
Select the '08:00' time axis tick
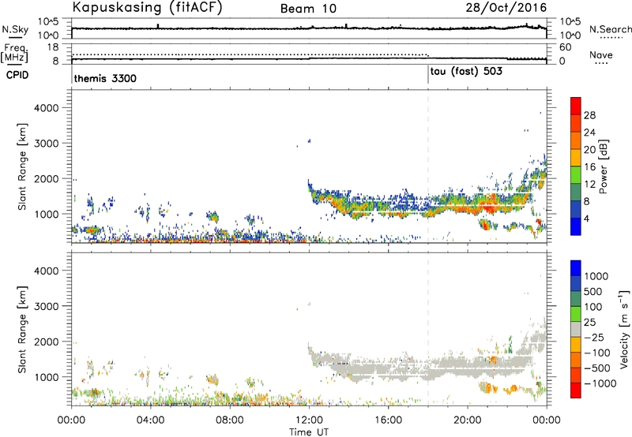coord(230,420)
